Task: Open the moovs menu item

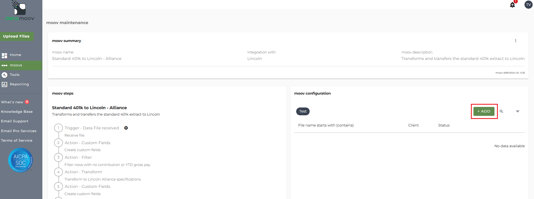Action: pyautogui.click(x=16, y=65)
